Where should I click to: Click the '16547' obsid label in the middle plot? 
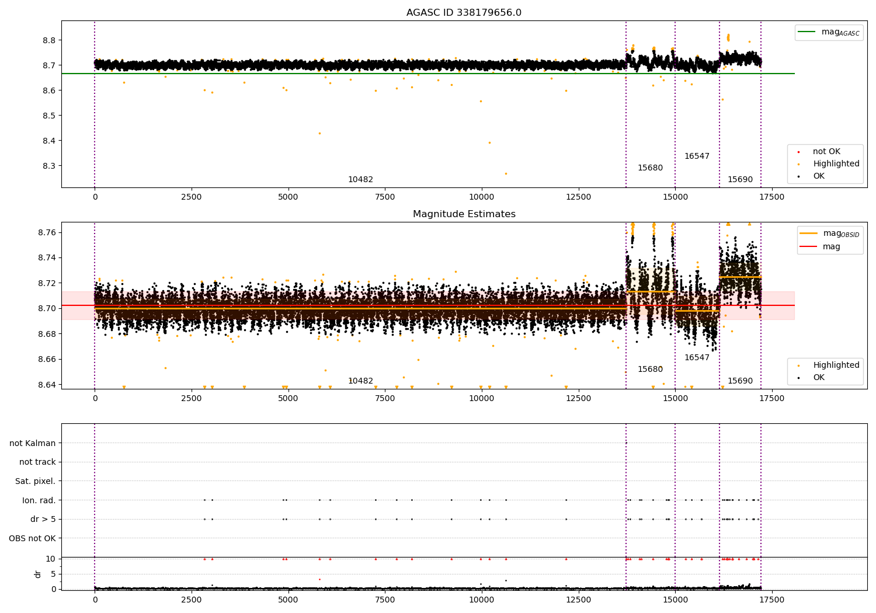coord(697,358)
